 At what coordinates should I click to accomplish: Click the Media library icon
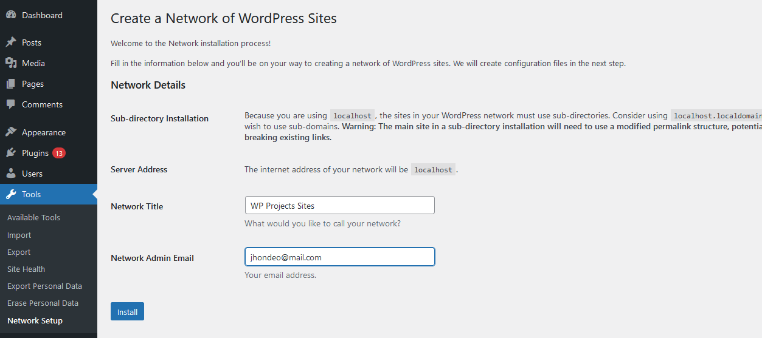11,63
